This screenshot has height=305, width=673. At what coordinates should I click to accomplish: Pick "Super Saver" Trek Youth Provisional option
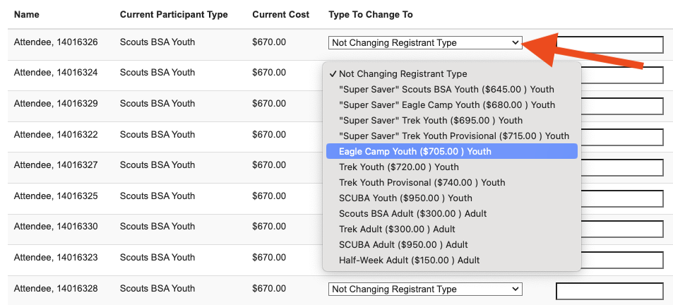[453, 136]
